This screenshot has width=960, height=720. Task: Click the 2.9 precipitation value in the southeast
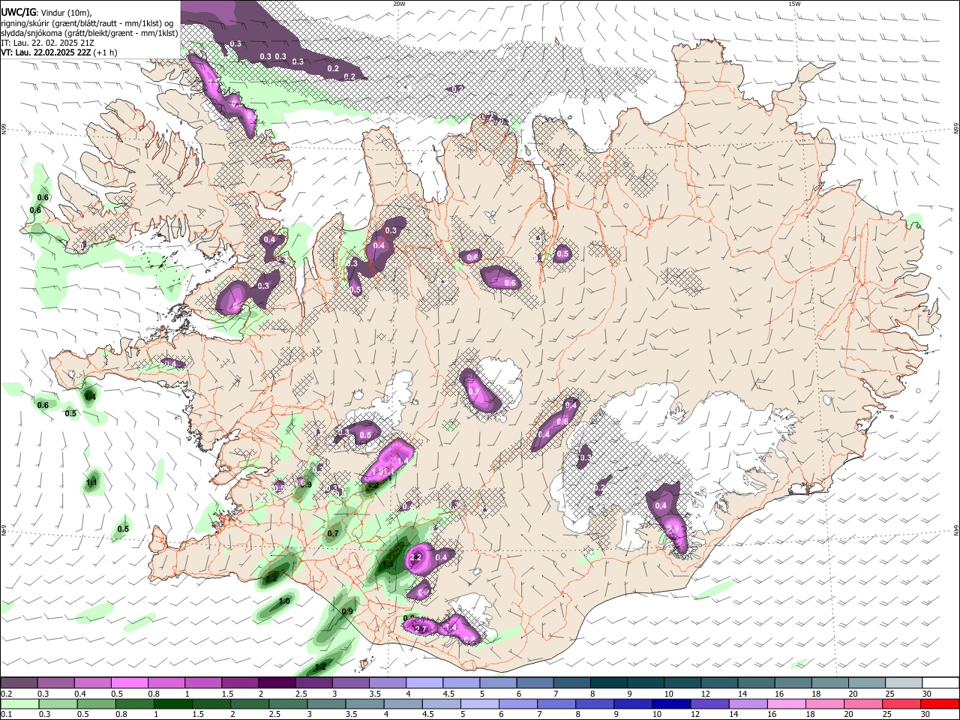(673, 529)
